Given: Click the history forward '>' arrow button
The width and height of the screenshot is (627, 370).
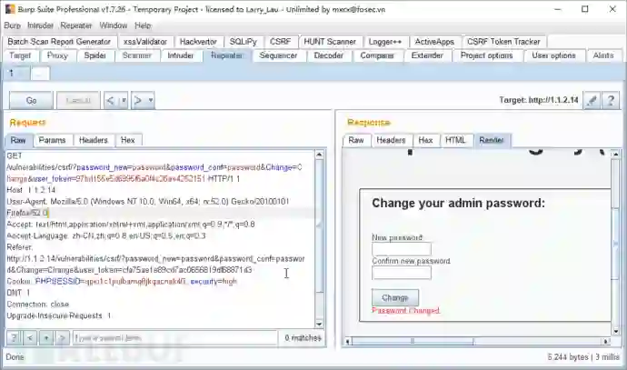Looking at the screenshot, I should click(138, 100).
